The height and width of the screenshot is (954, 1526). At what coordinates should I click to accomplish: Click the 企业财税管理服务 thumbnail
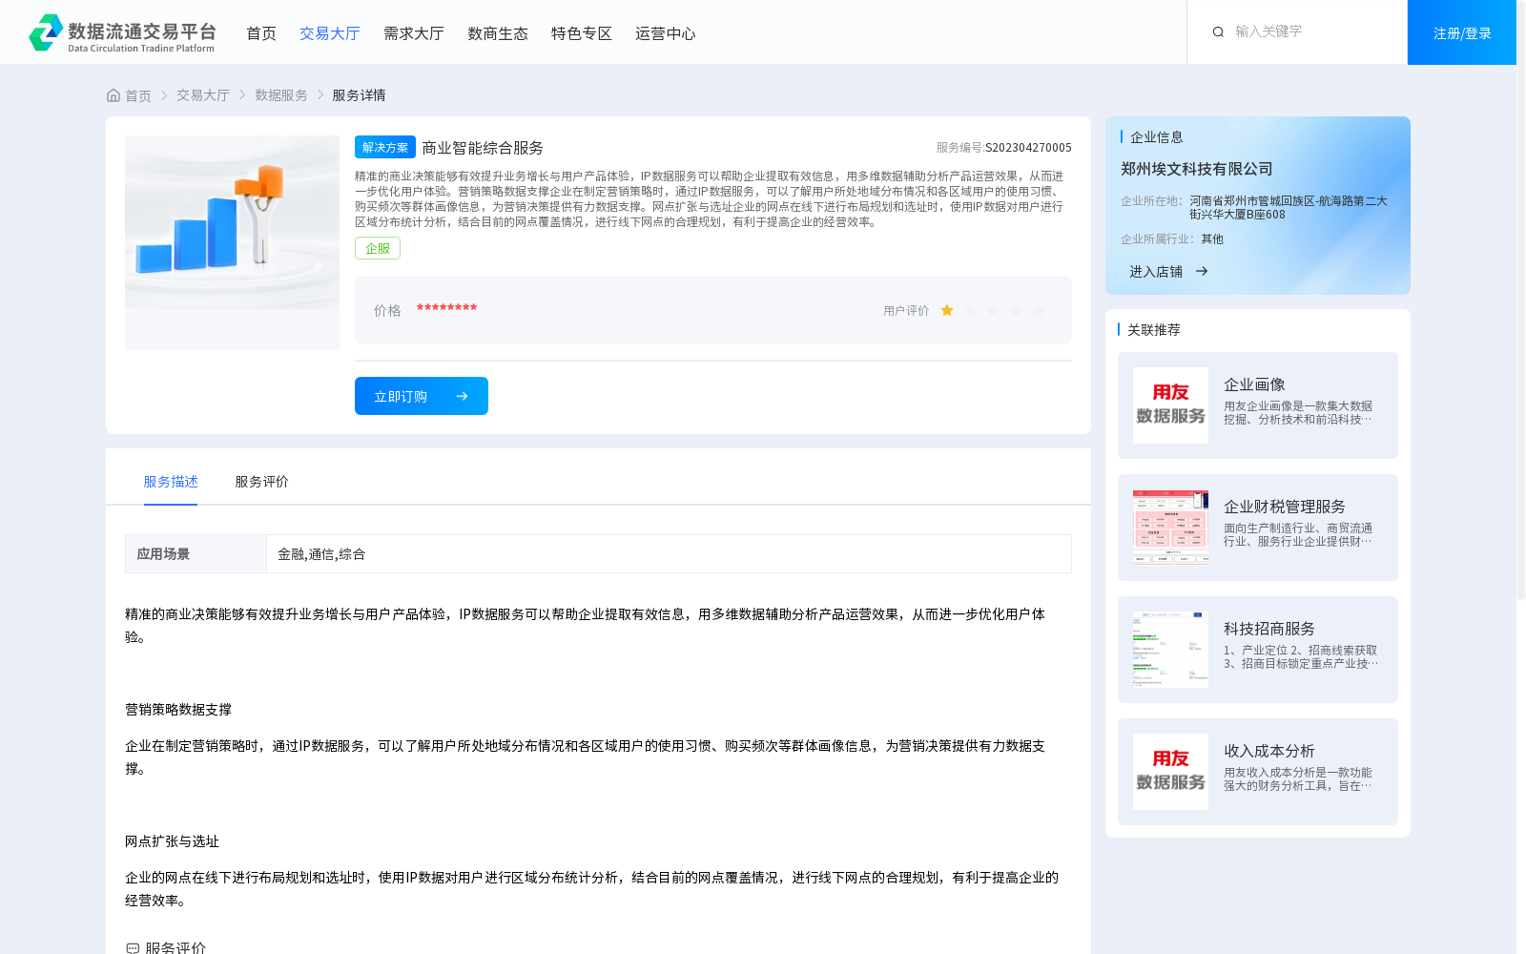tap(1170, 528)
